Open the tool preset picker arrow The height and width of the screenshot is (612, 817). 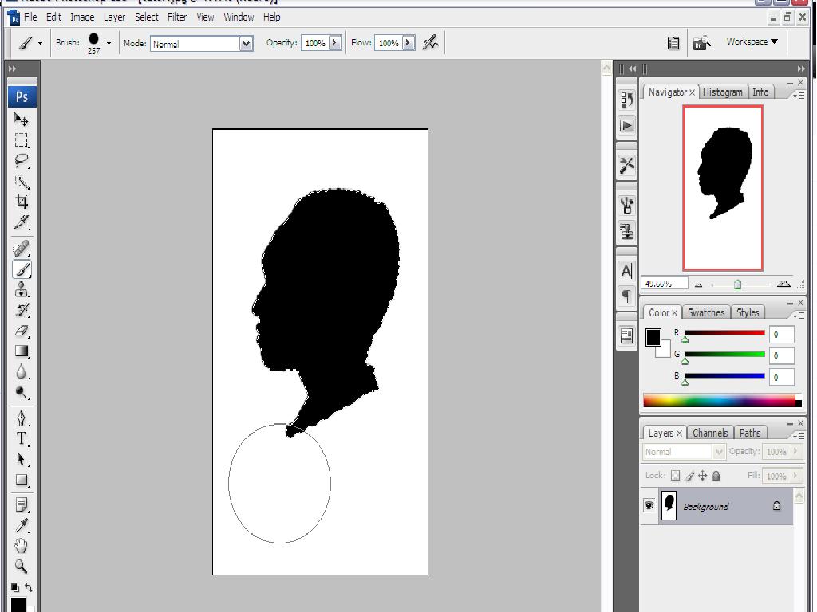[x=40, y=43]
